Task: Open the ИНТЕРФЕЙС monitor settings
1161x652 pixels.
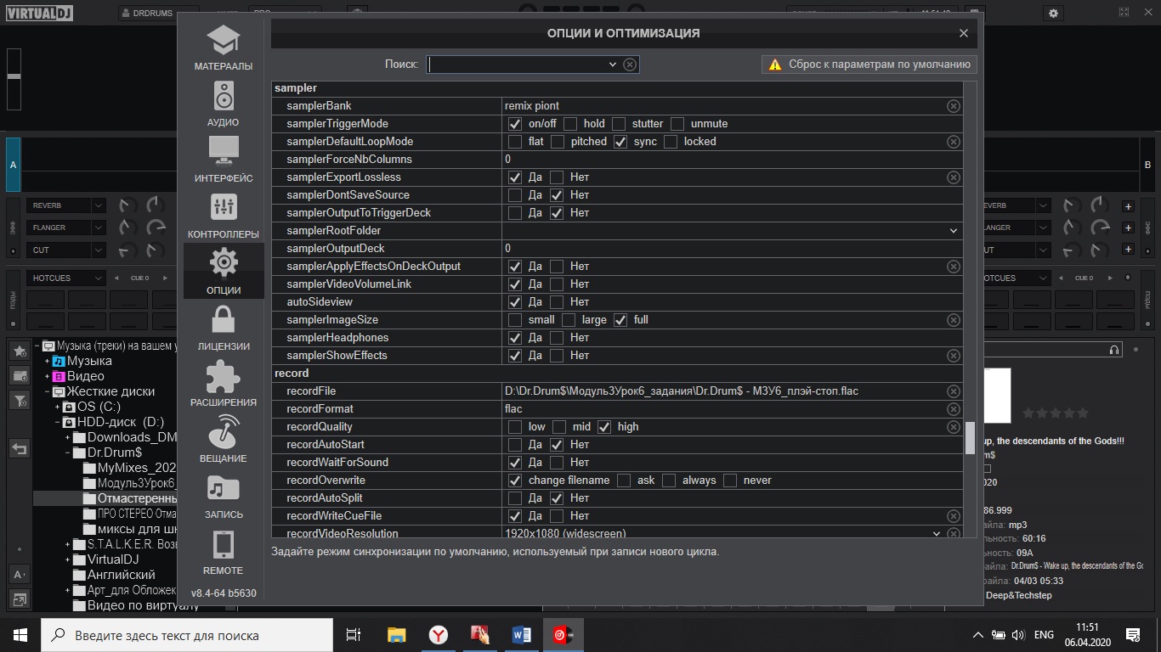Action: pyautogui.click(x=224, y=160)
